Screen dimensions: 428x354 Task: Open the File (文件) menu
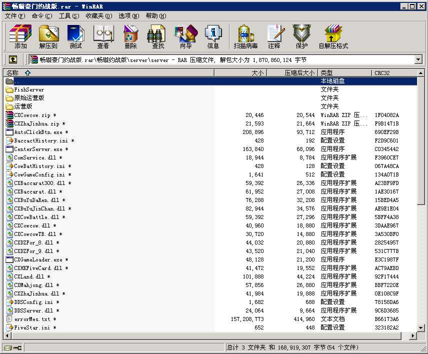click(x=14, y=16)
